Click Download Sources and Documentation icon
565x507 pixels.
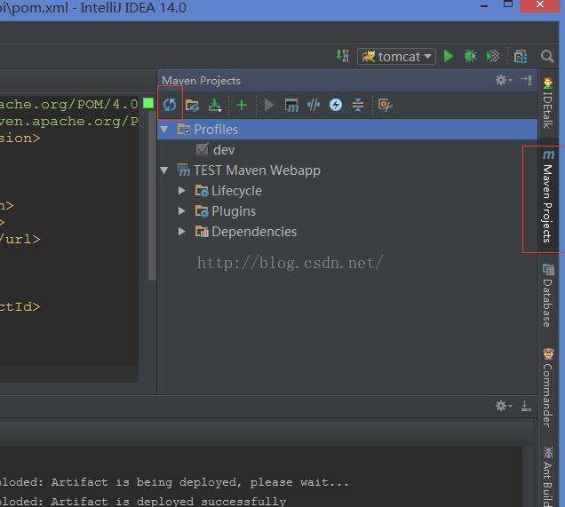coord(215,105)
